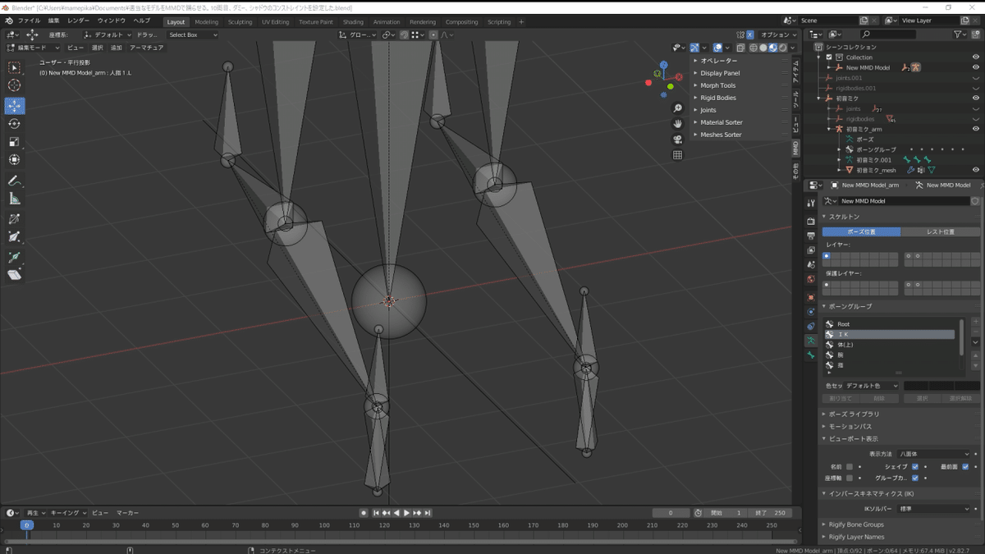
Task: Open the 表示方法 八面体 dropdown
Action: tap(934, 454)
